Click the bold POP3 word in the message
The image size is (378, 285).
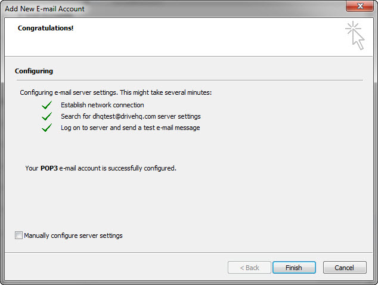pos(49,168)
